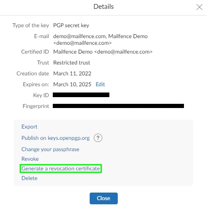Export the PGP secret key
Viewport: 207px width, 211px height.
point(29,127)
